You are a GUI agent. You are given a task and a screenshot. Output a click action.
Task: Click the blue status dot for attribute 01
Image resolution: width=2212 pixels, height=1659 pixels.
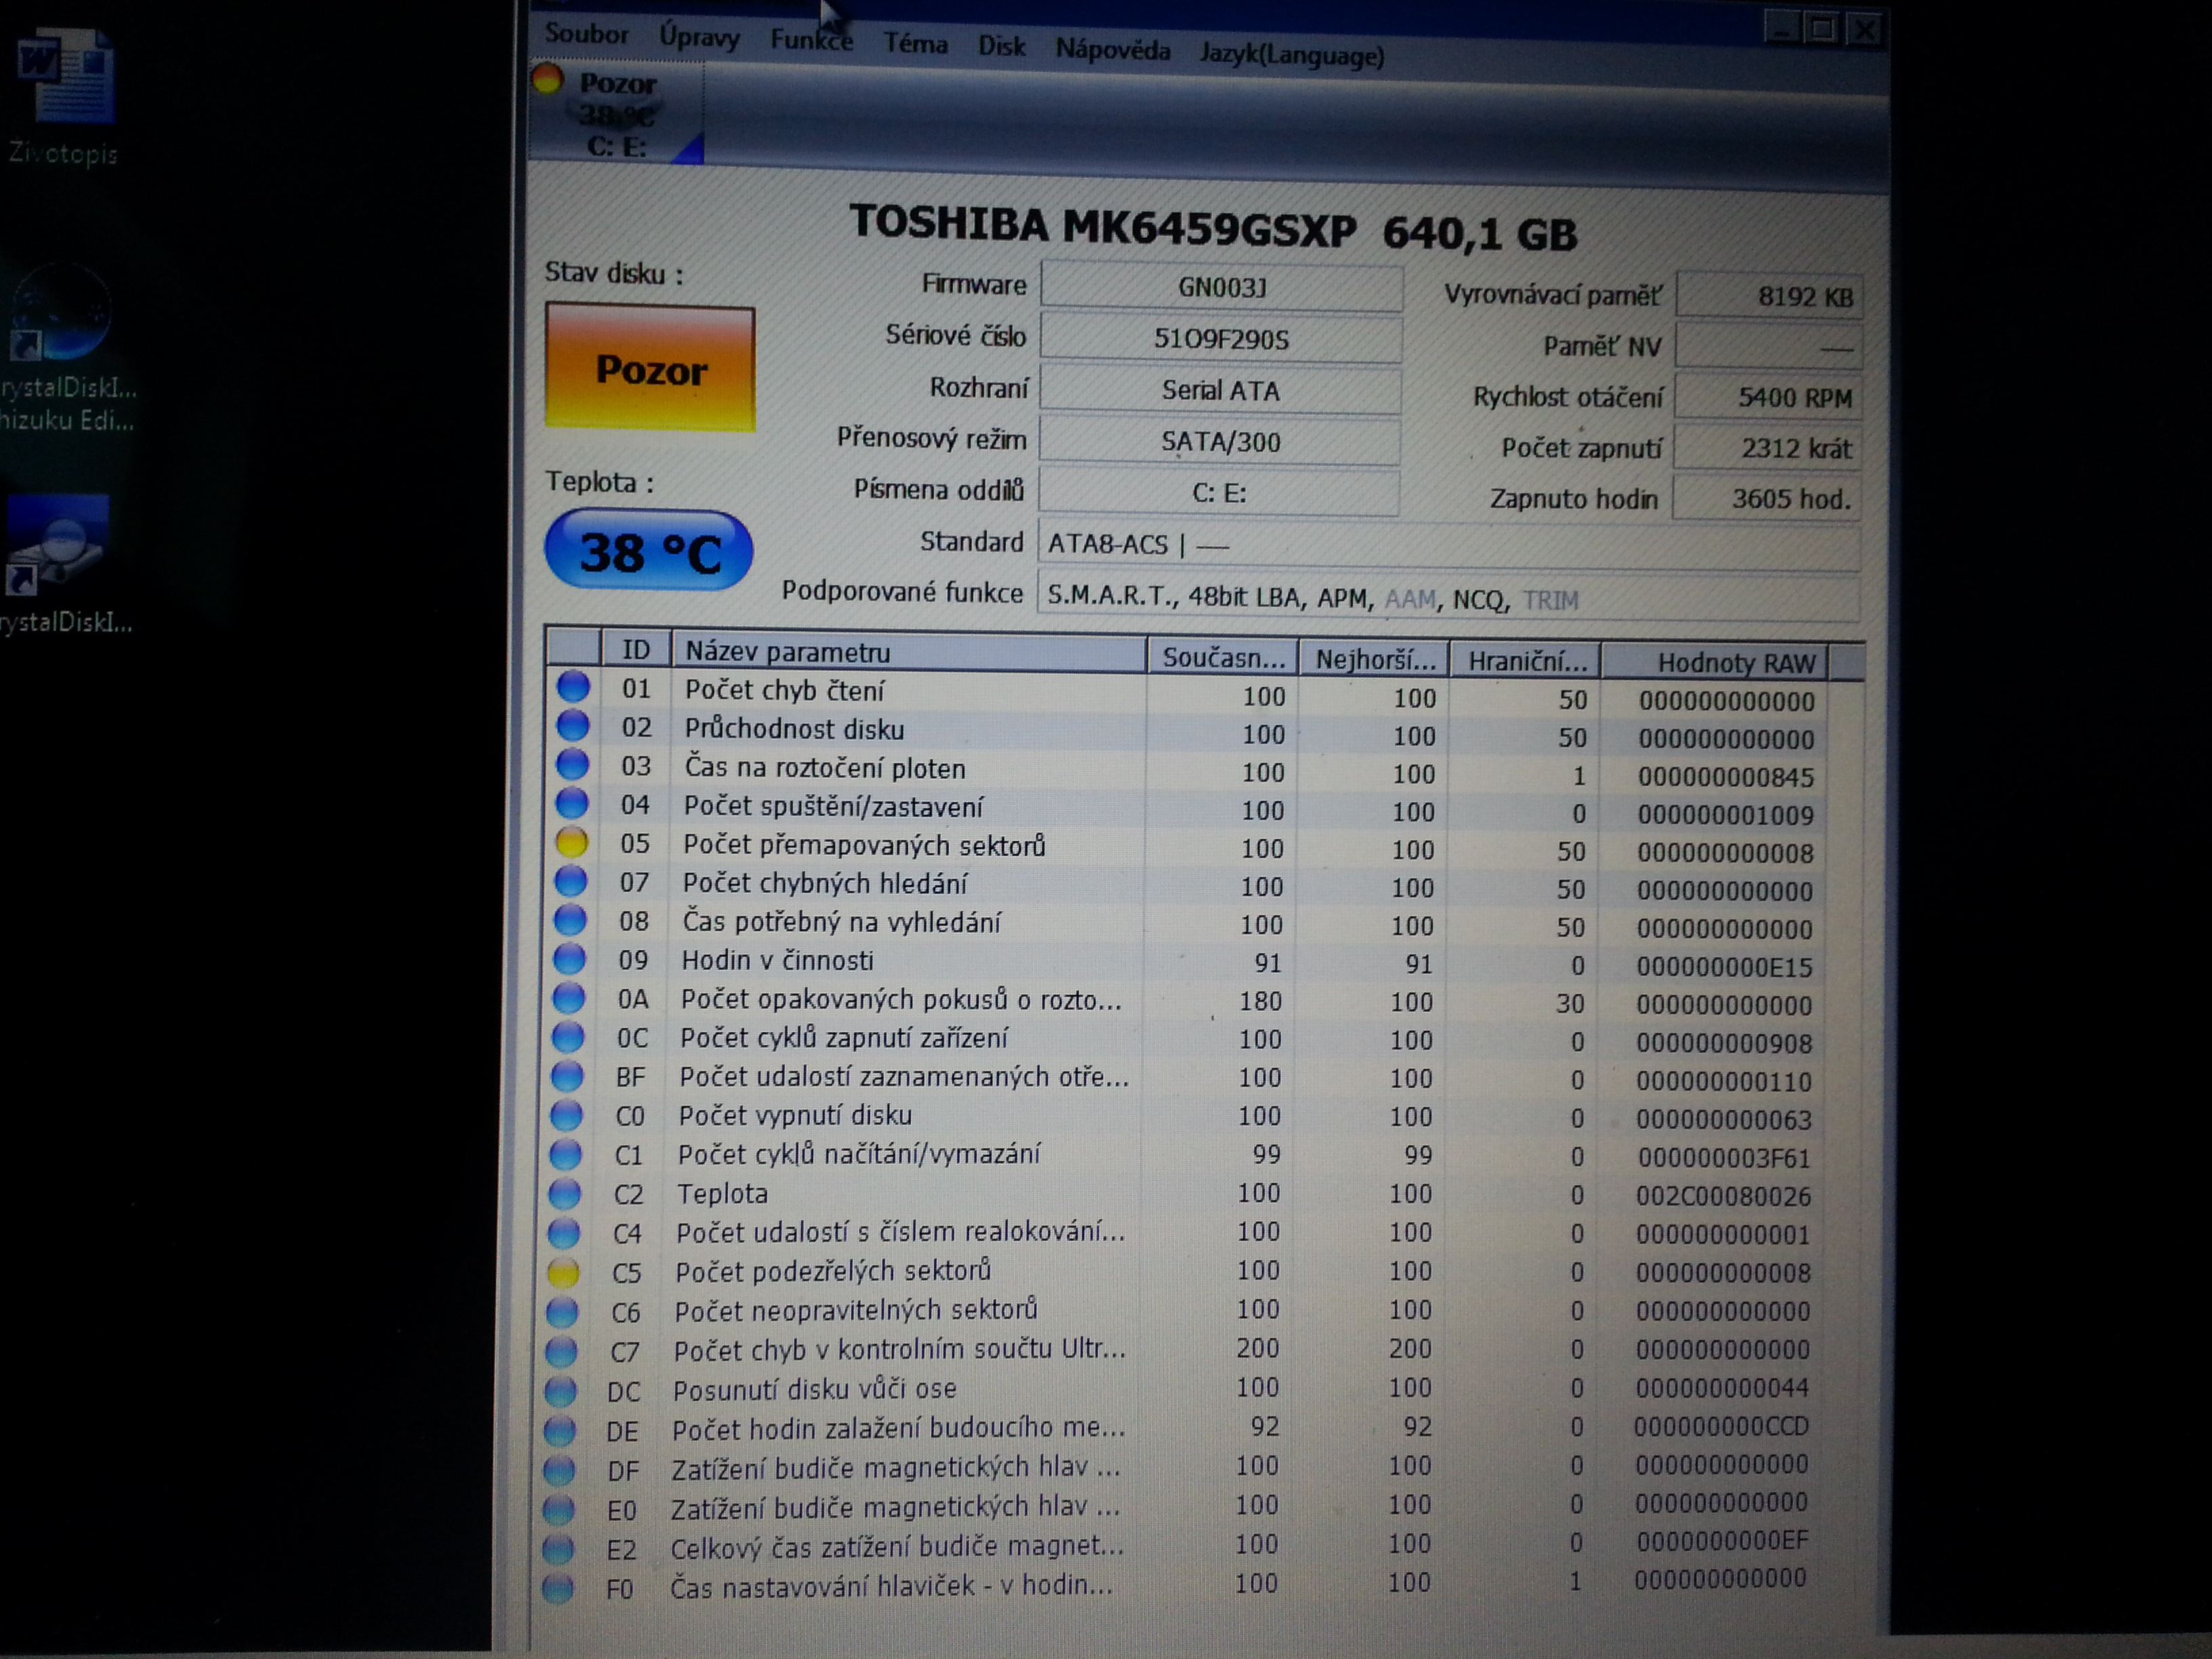point(573,687)
